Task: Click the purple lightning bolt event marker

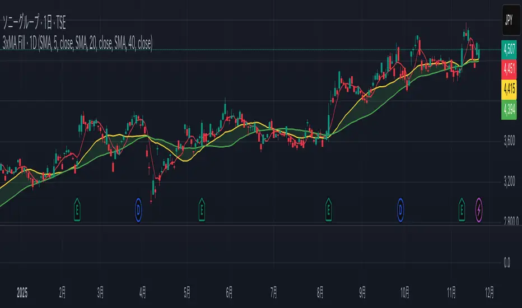Action: point(479,210)
